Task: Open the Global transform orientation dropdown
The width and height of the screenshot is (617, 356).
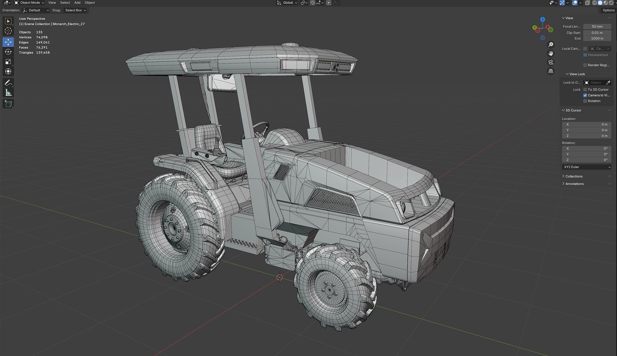Action: click(x=287, y=3)
